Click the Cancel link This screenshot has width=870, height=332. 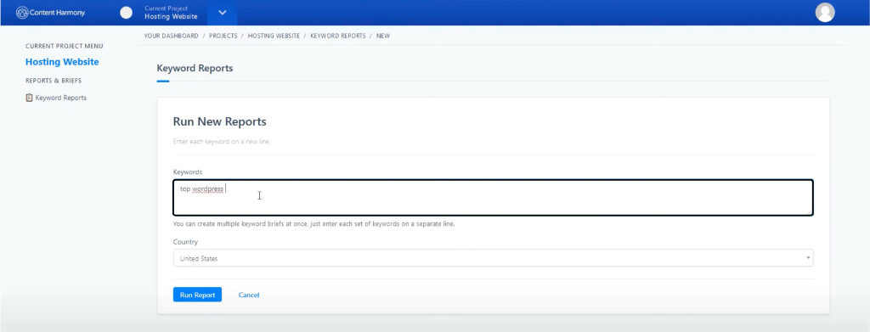click(249, 295)
